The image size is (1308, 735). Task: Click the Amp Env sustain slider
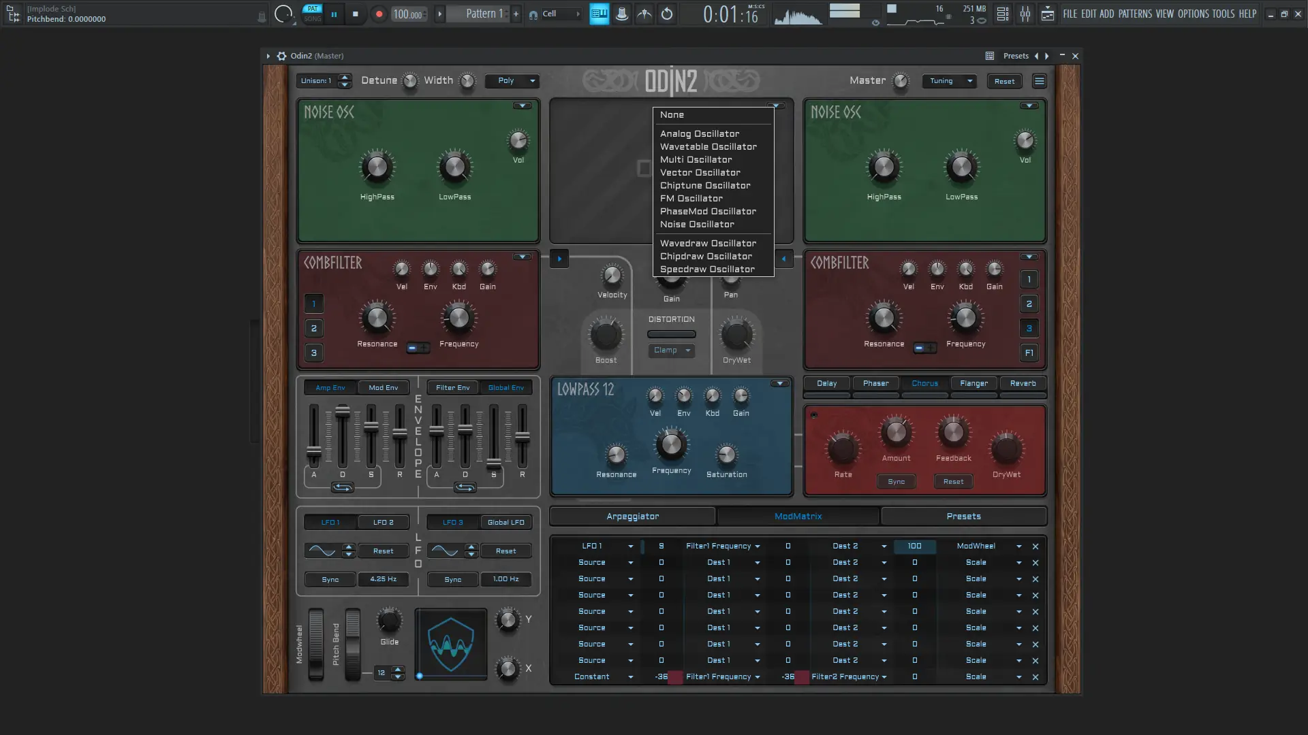[371, 427]
